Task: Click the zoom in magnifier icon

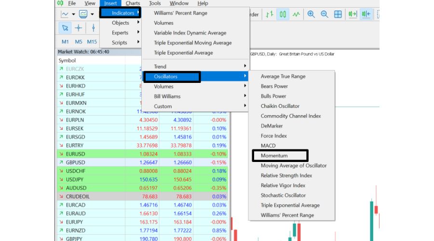Action: 312,14
